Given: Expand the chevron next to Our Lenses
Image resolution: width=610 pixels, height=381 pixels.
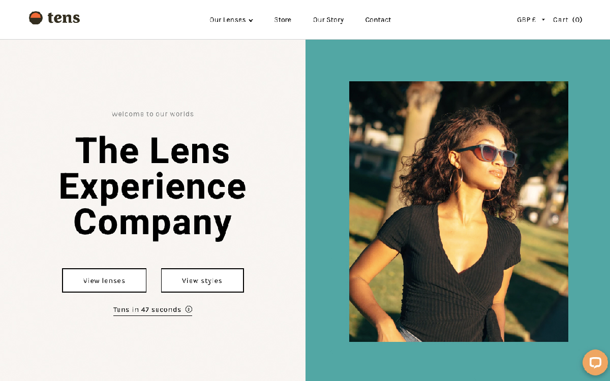Looking at the screenshot, I should pos(251,20).
